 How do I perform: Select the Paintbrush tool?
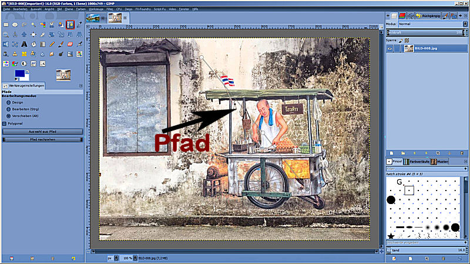[61, 45]
